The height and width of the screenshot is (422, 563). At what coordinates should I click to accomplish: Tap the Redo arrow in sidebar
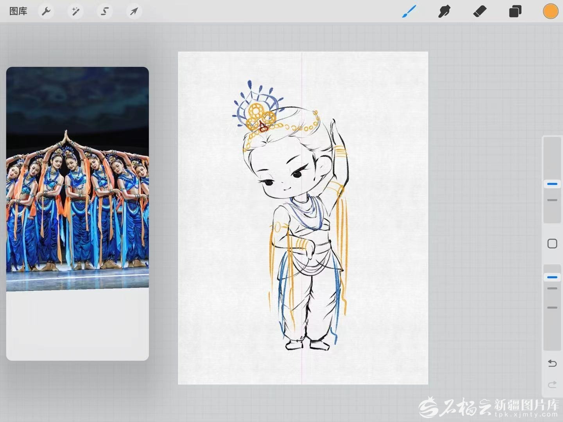click(x=552, y=385)
